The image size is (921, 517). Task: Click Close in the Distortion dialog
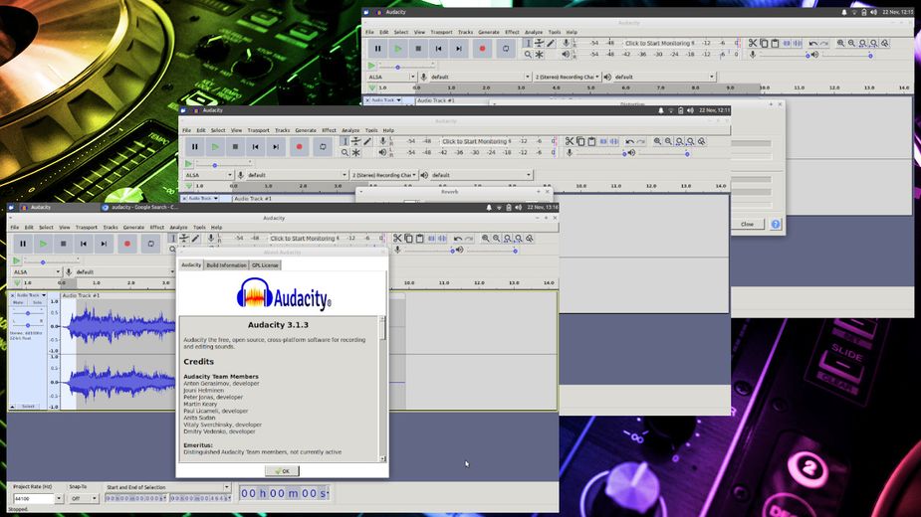[747, 224]
